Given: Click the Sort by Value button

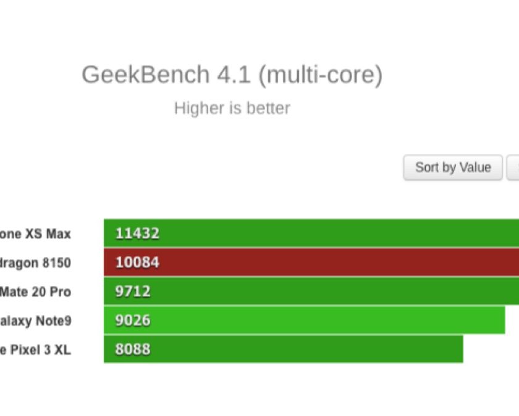Looking at the screenshot, I should pyautogui.click(x=453, y=168).
